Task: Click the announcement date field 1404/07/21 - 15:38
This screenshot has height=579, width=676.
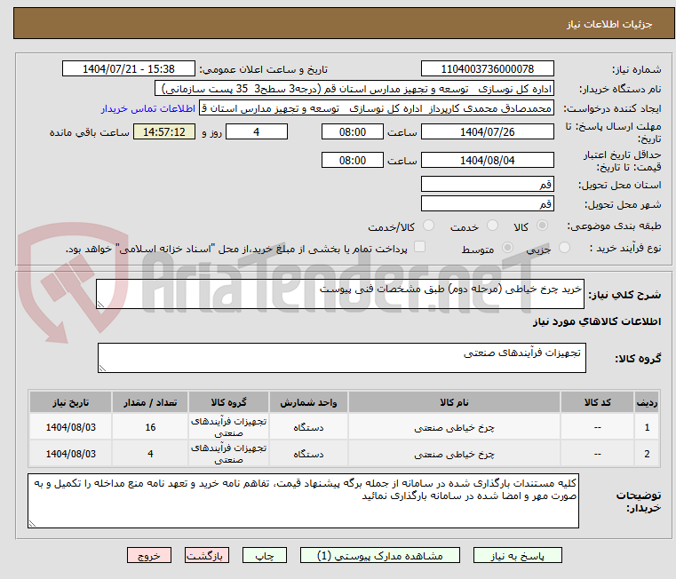Action: coord(129,69)
